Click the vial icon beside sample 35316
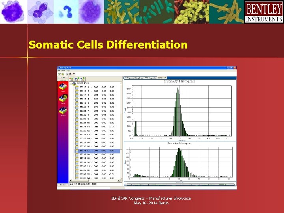The width and height of the screenshot is (284, 213). [x=77, y=91]
